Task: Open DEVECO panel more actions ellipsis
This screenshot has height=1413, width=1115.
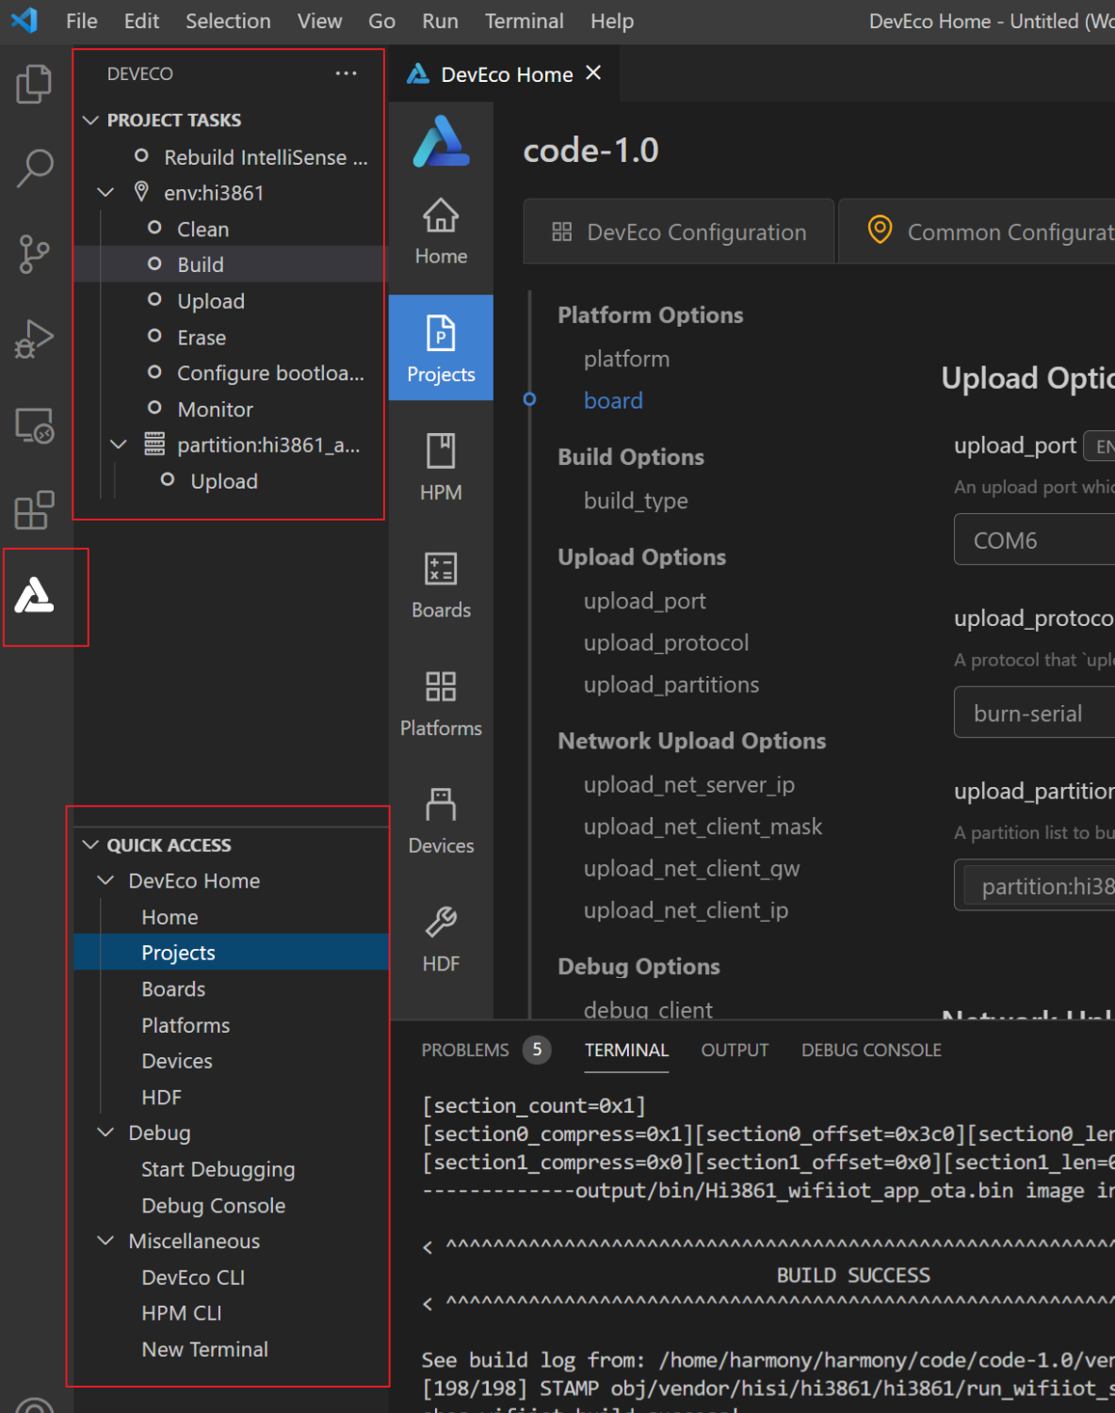Action: tap(346, 73)
